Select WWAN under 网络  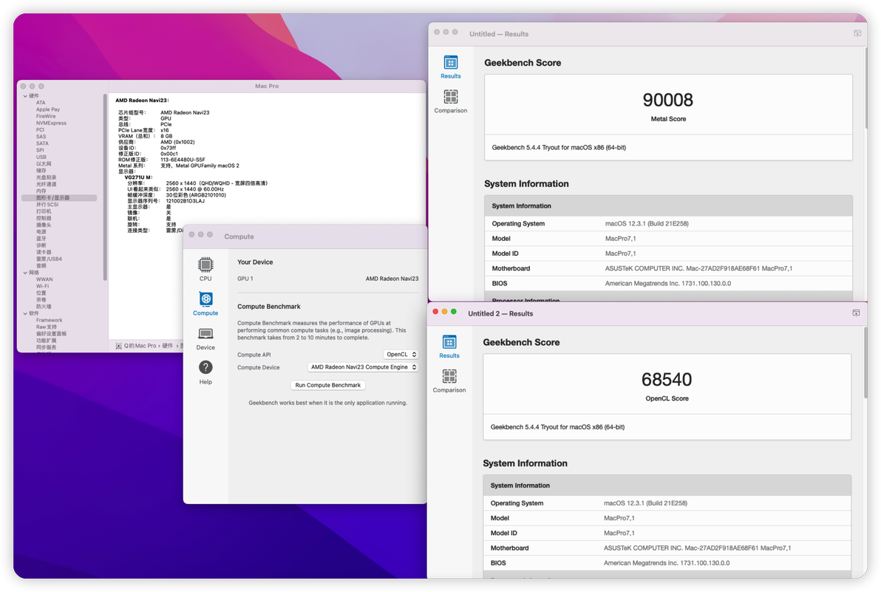click(44, 279)
